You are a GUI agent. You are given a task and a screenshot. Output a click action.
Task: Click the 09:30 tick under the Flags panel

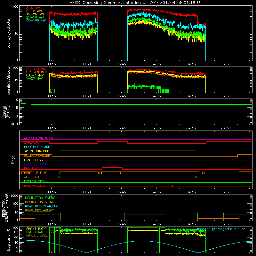[226, 192]
